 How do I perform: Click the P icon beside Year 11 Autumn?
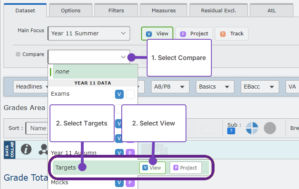pyautogui.click(x=130, y=153)
